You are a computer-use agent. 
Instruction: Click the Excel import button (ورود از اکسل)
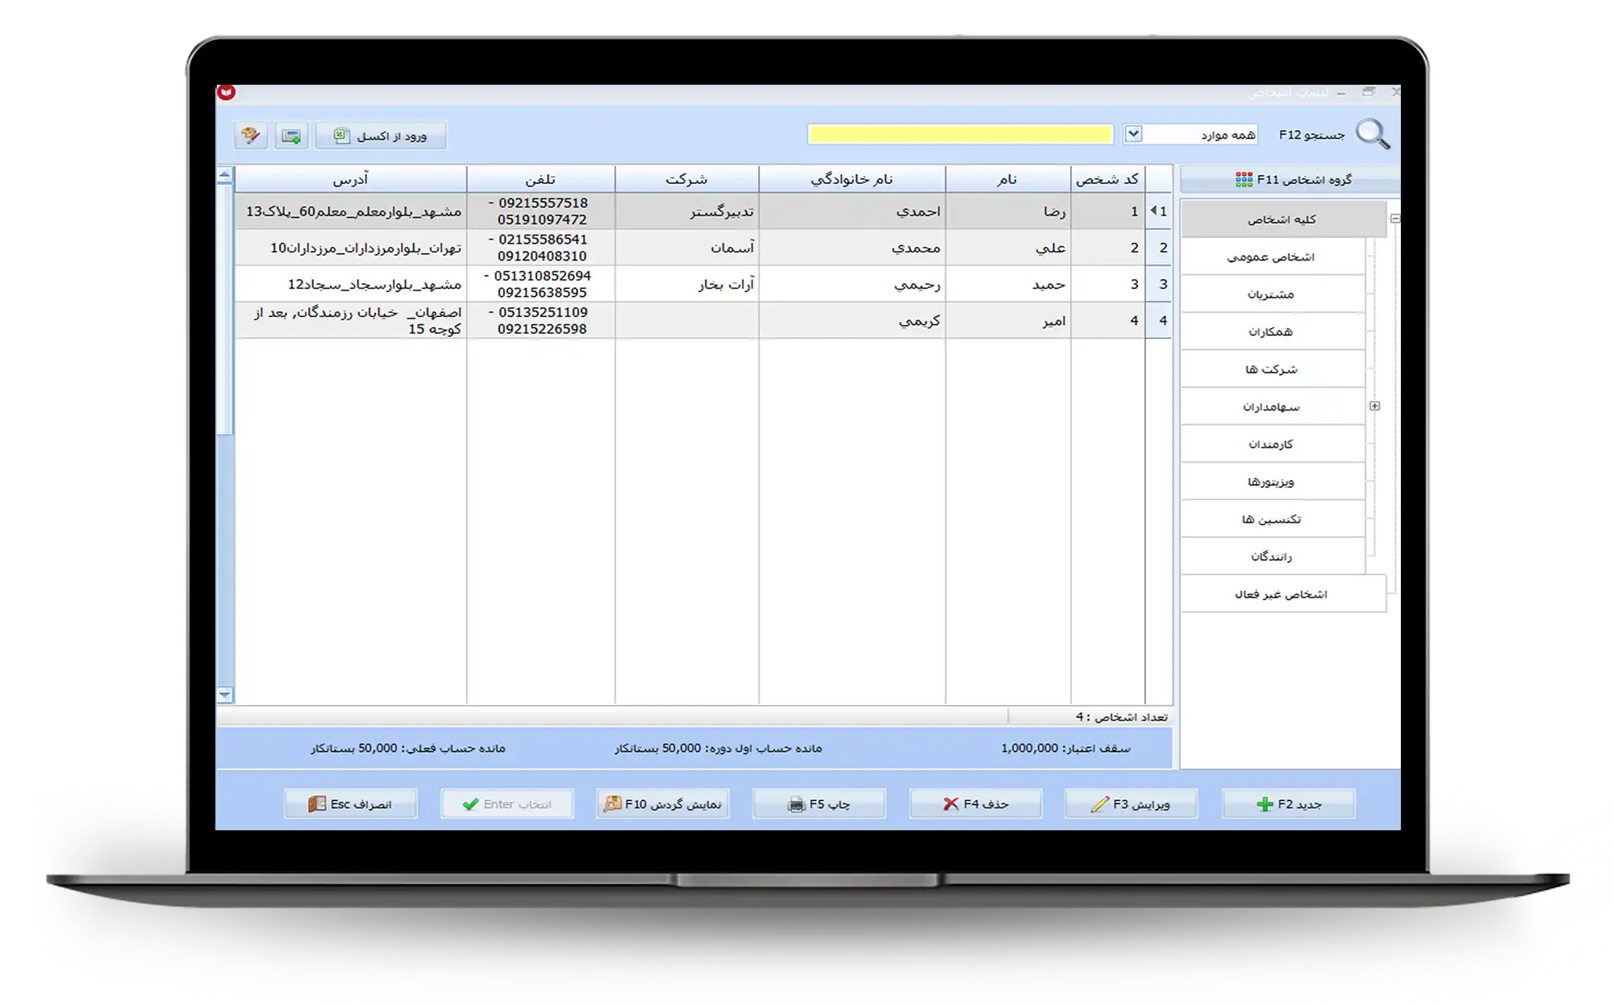pyautogui.click(x=381, y=136)
